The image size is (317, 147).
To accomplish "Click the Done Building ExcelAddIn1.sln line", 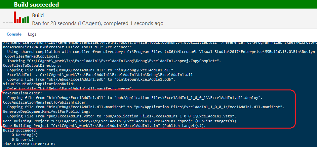I will (x=104, y=126).
